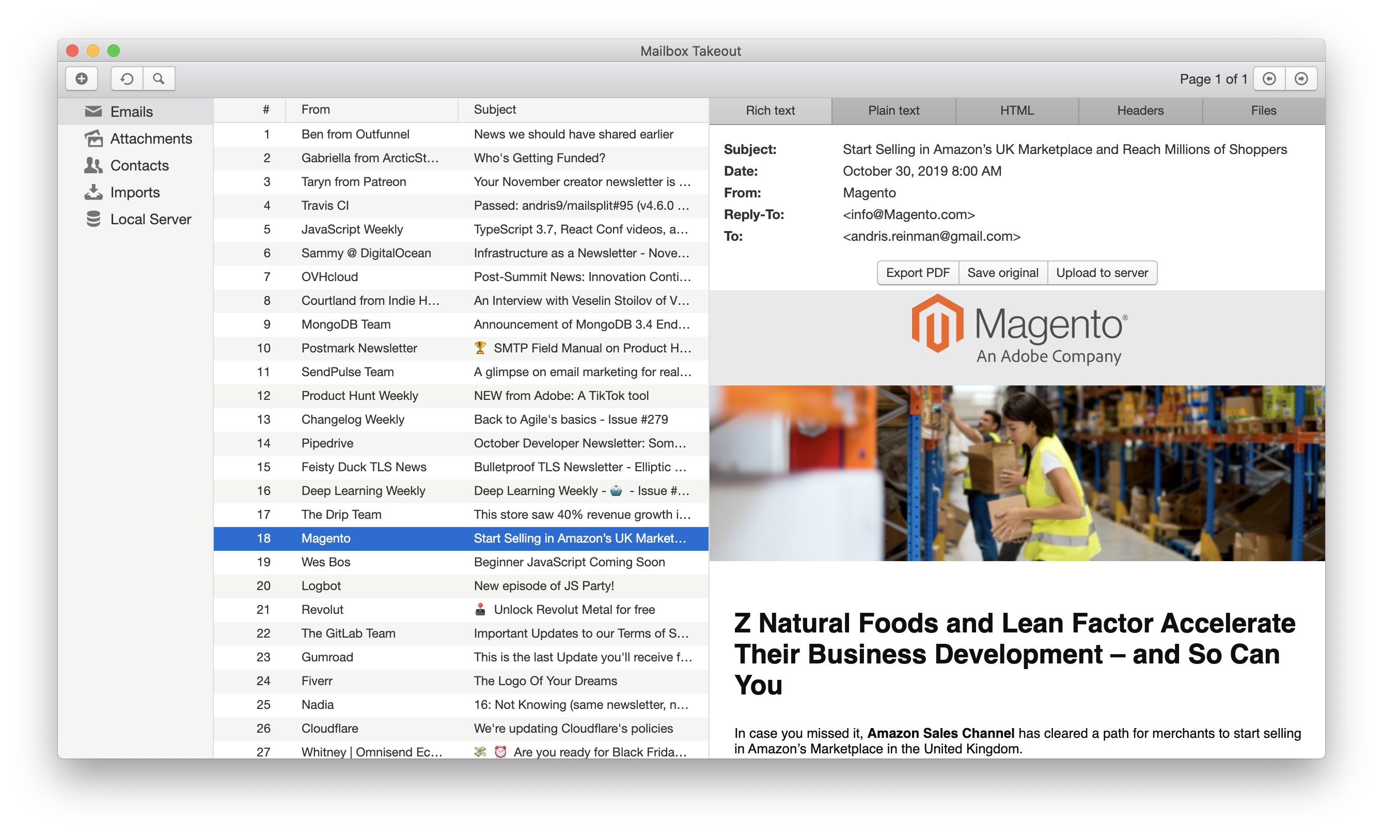Click the refresh icon in the toolbar

(127, 79)
